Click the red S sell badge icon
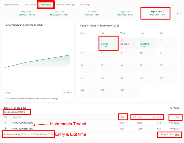Viewport: 184px width, 143px height. [5, 123]
